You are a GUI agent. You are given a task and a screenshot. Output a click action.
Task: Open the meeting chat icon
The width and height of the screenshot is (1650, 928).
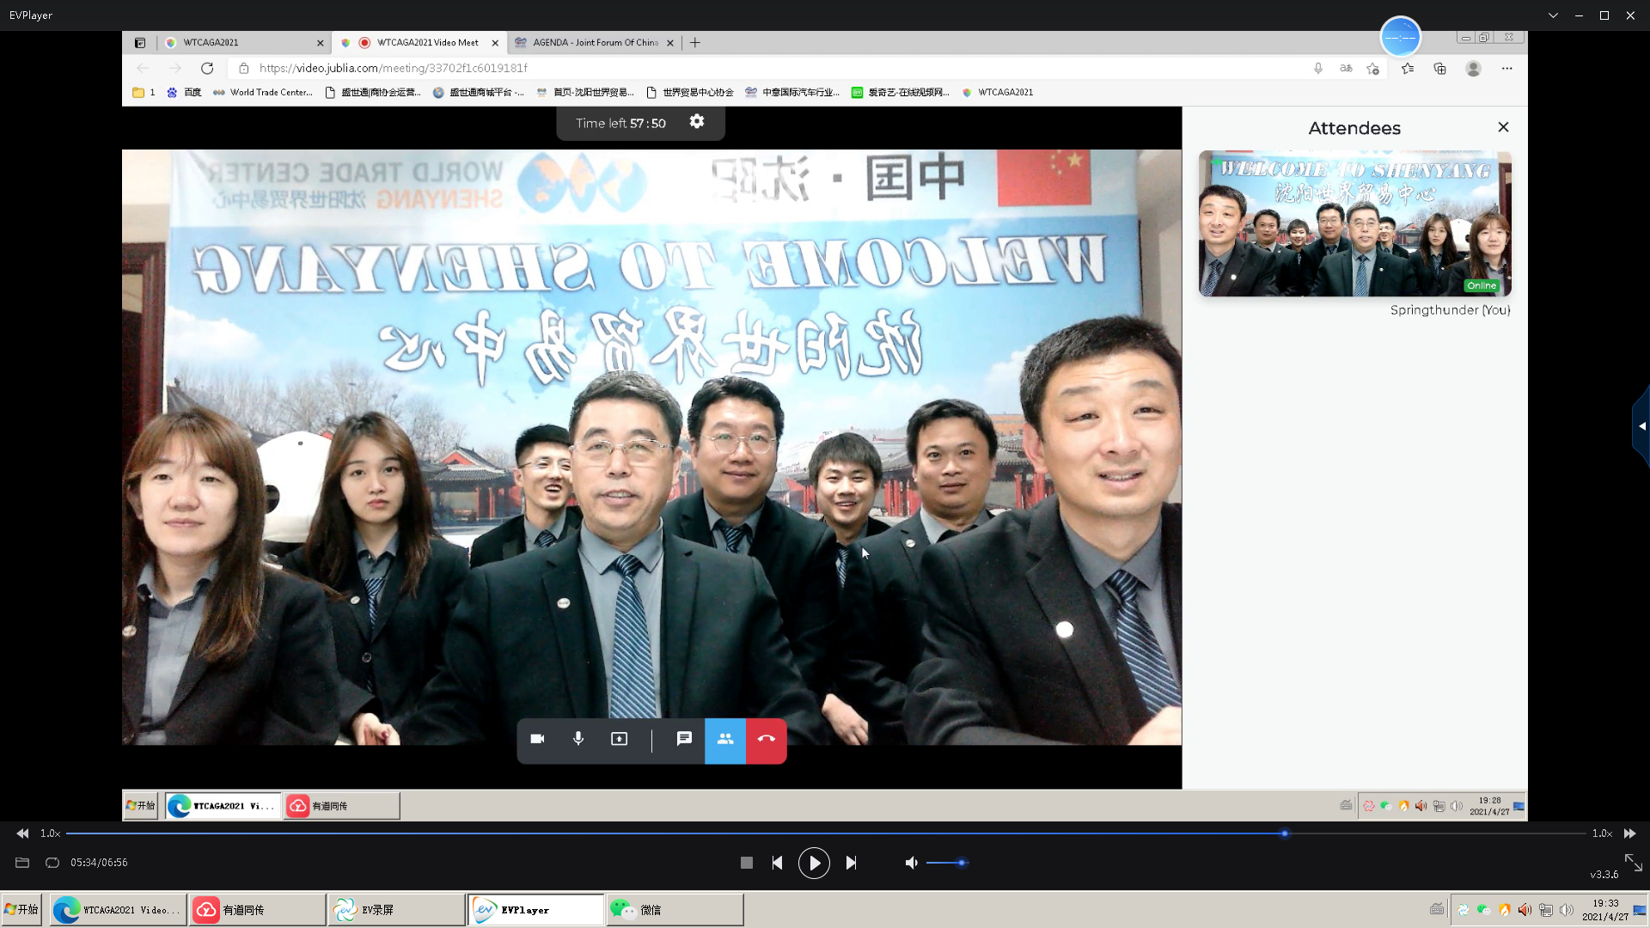point(684,739)
